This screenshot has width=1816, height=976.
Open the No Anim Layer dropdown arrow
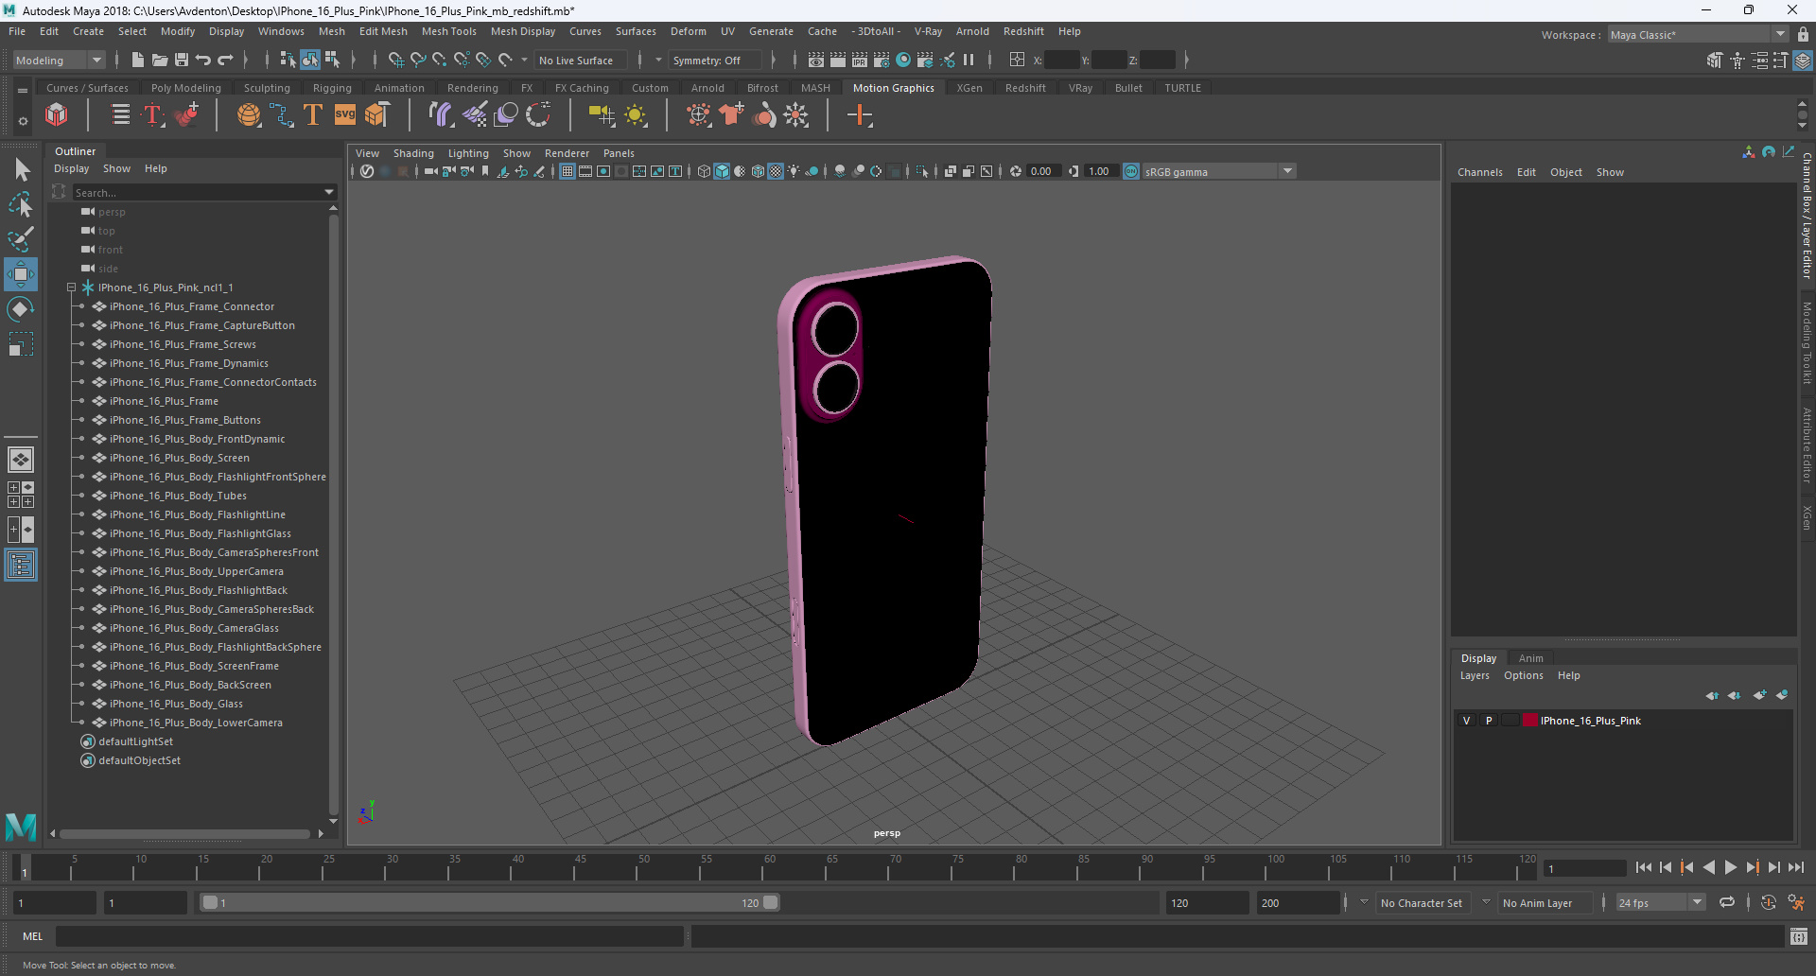coord(1486,902)
